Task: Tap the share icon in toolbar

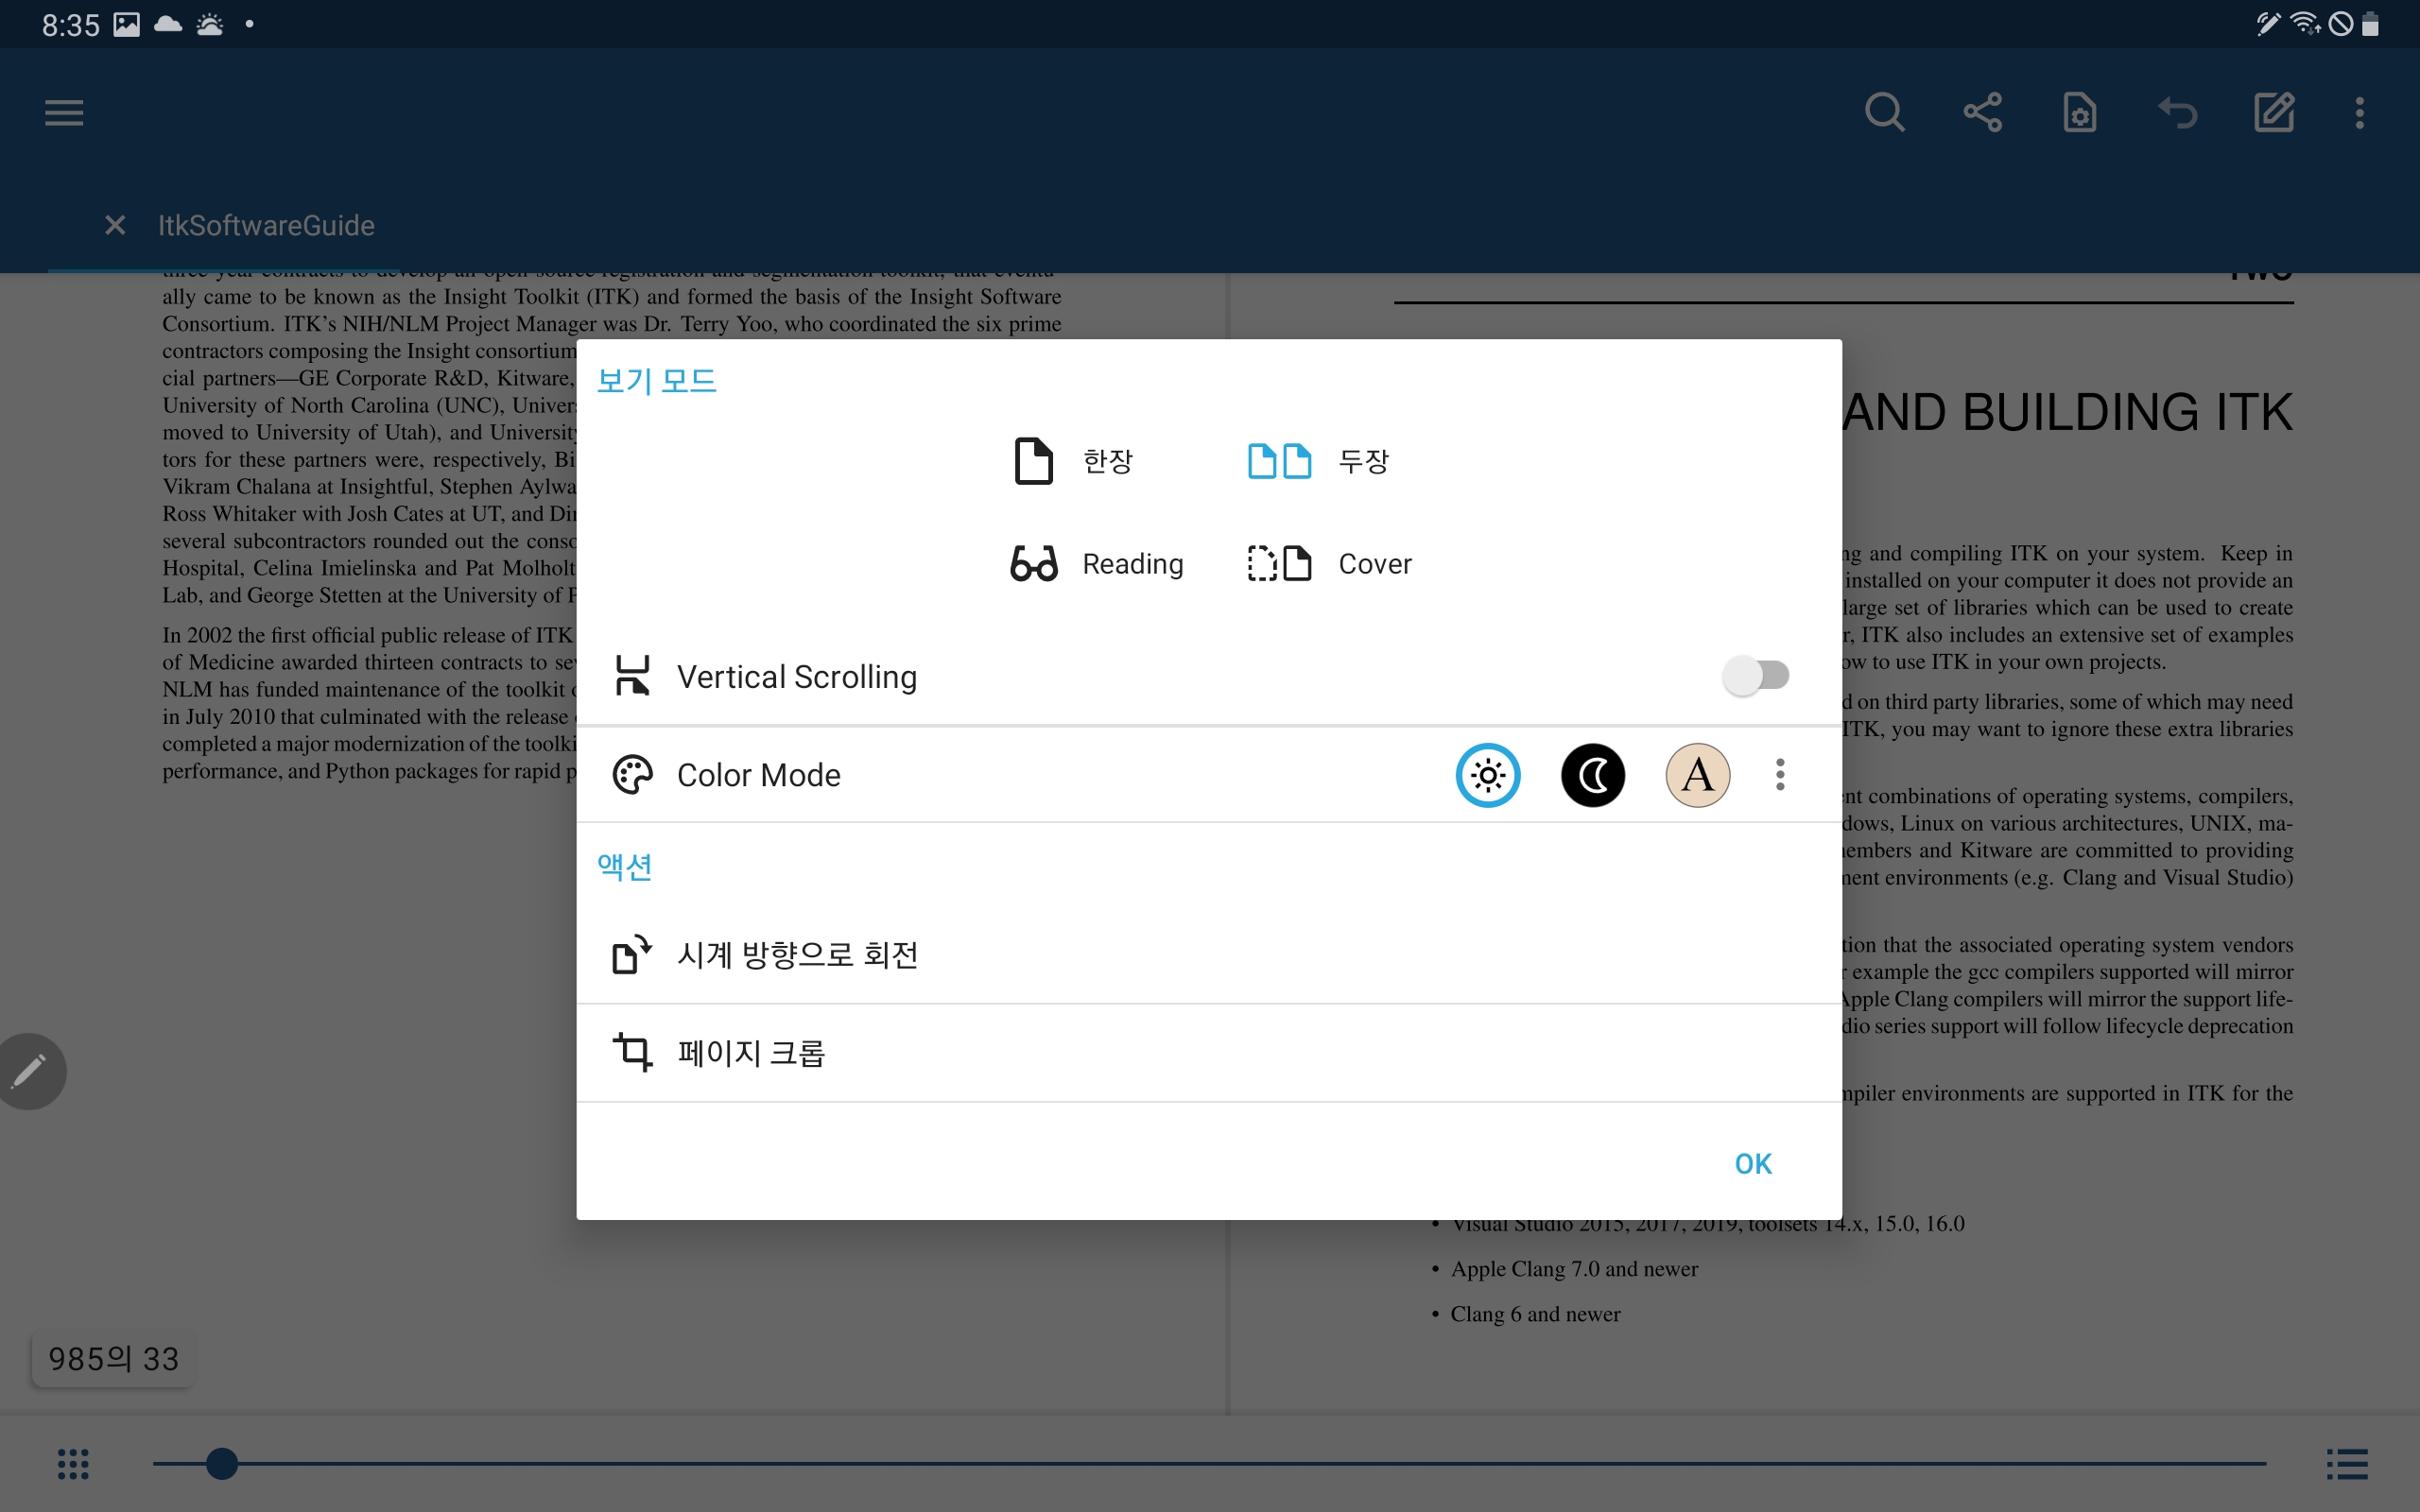Action: (x=1982, y=112)
